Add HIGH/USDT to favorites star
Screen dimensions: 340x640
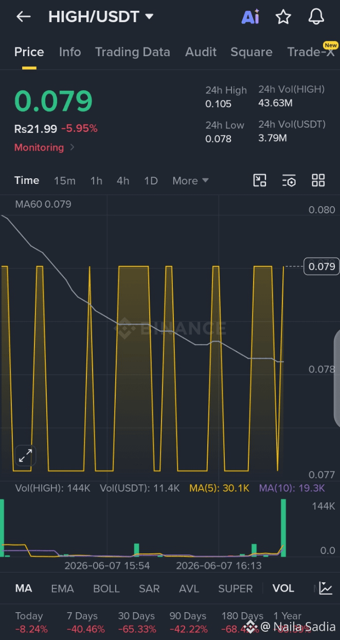(x=283, y=17)
